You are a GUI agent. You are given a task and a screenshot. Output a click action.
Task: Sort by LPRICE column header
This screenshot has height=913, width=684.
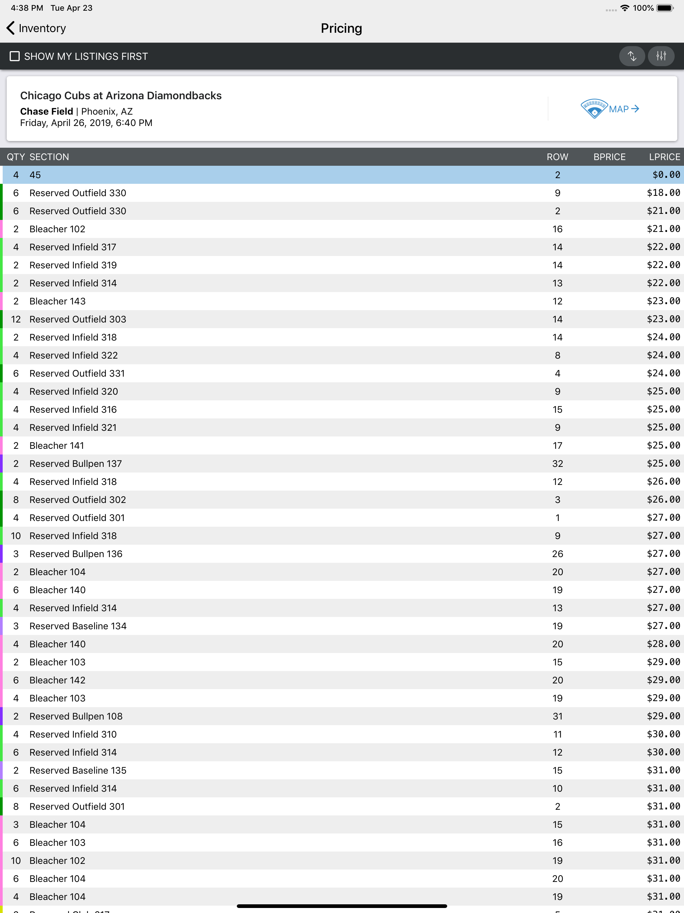(x=664, y=157)
